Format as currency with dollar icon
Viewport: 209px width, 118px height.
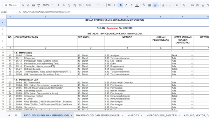pos(58,5)
